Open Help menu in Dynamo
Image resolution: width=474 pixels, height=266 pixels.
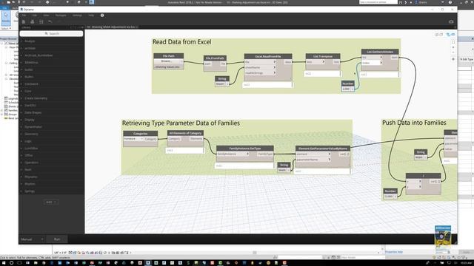[x=91, y=15]
